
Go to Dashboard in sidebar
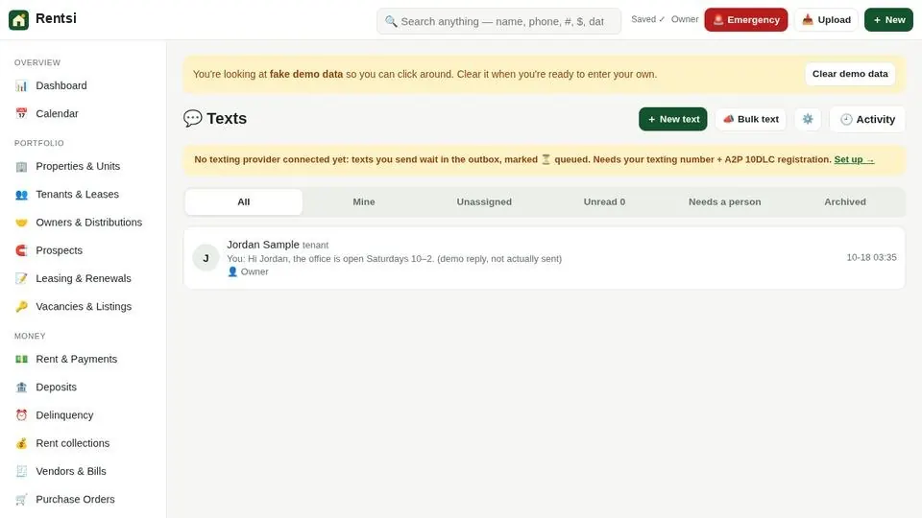pos(83,85)
